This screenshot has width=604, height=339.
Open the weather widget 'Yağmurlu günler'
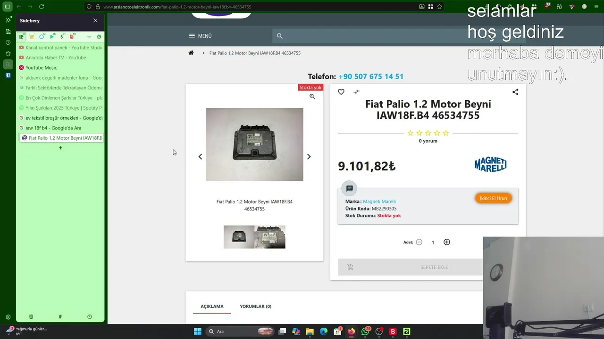pos(26,331)
